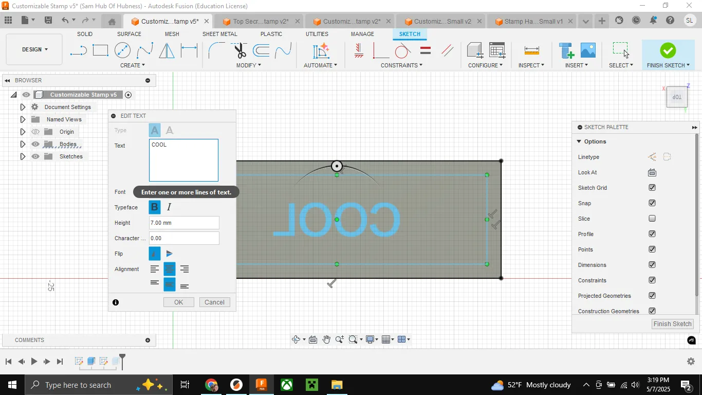Select the 2-Point Rectangle sketch tool
Image resolution: width=702 pixels, height=395 pixels.
[x=100, y=50]
